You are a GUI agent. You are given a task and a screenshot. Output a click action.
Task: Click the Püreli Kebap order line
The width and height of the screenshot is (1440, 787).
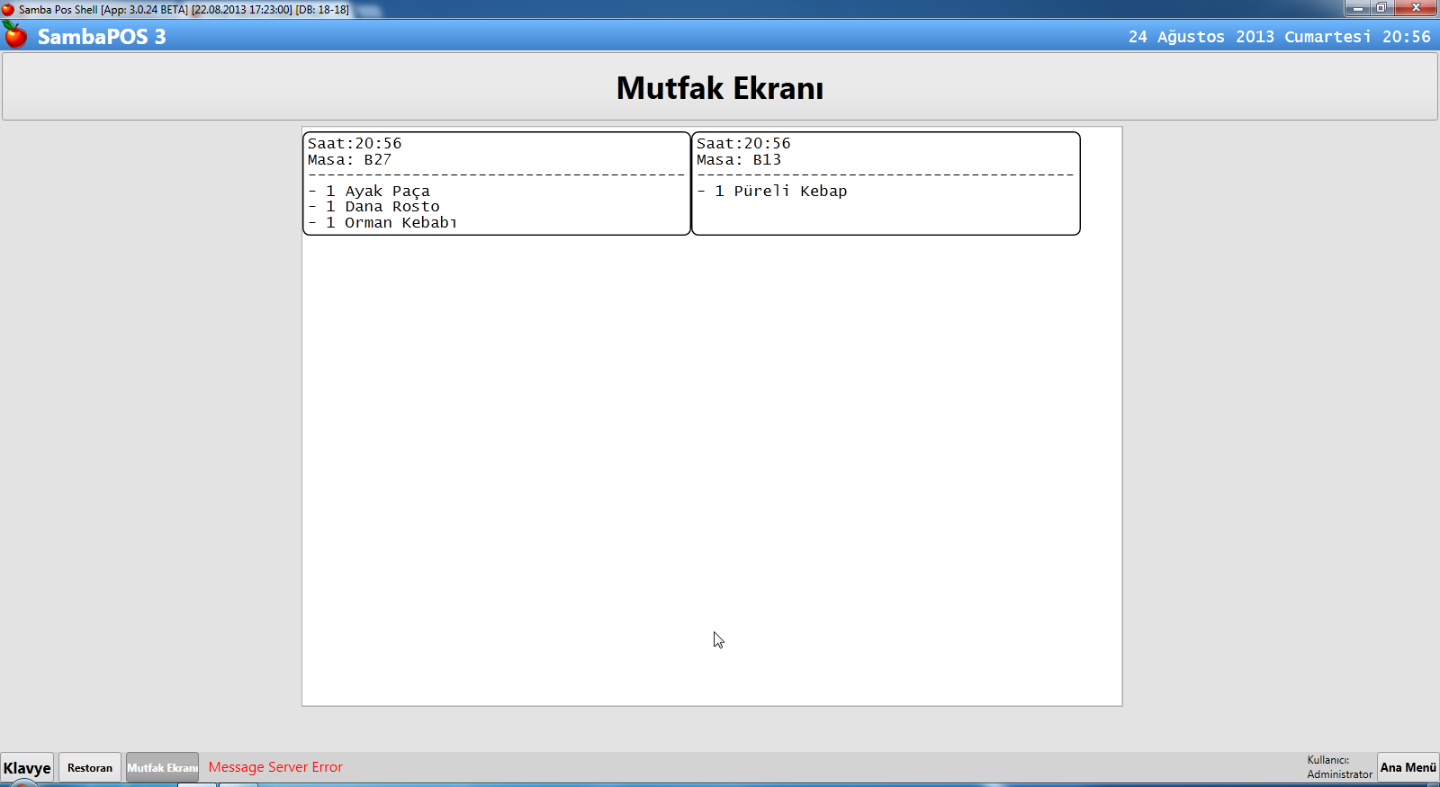(x=789, y=191)
